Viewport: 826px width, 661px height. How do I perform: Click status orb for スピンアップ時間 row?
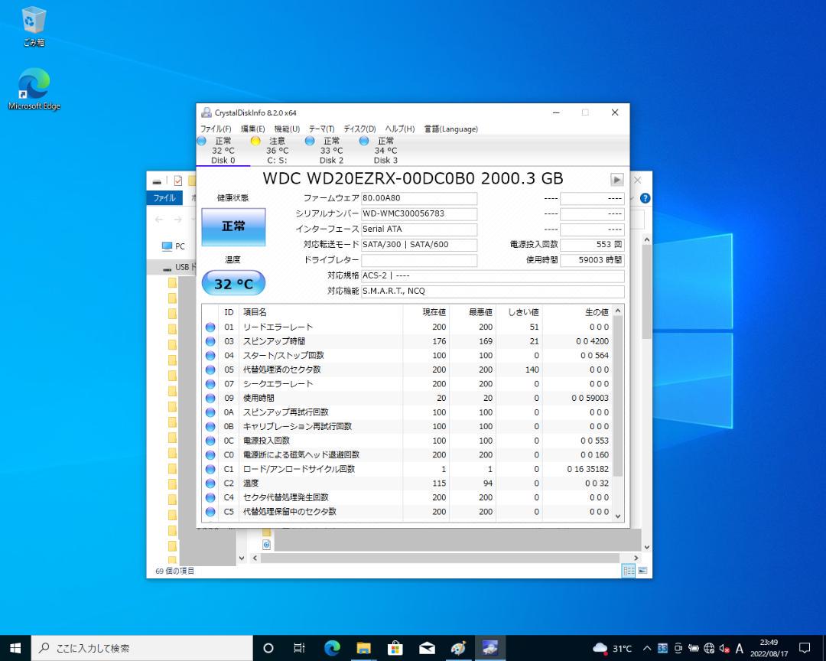(x=211, y=341)
